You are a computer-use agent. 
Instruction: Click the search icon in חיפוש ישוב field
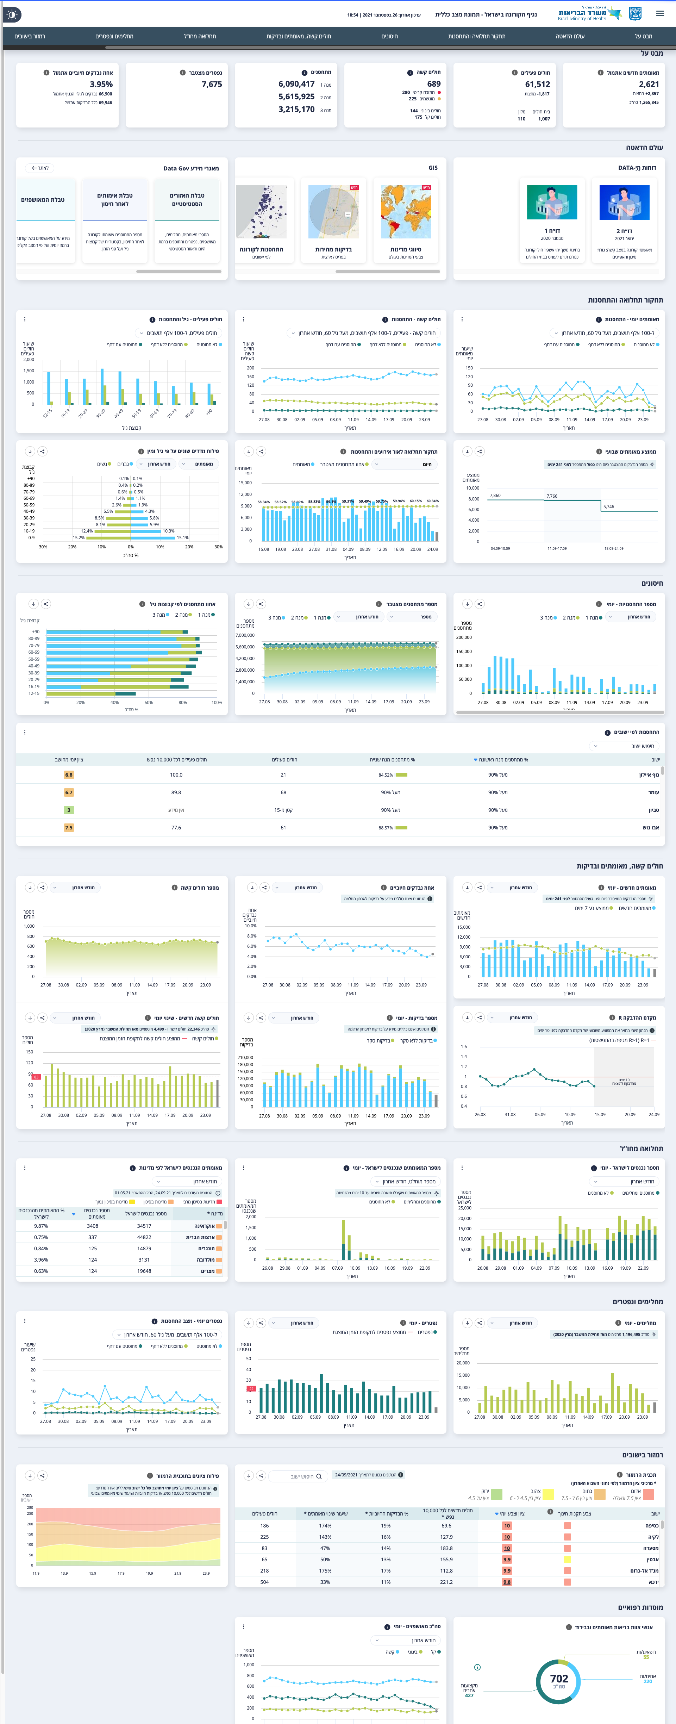pos(319,1476)
